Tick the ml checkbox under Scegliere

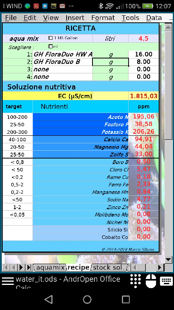(x=51, y=46)
